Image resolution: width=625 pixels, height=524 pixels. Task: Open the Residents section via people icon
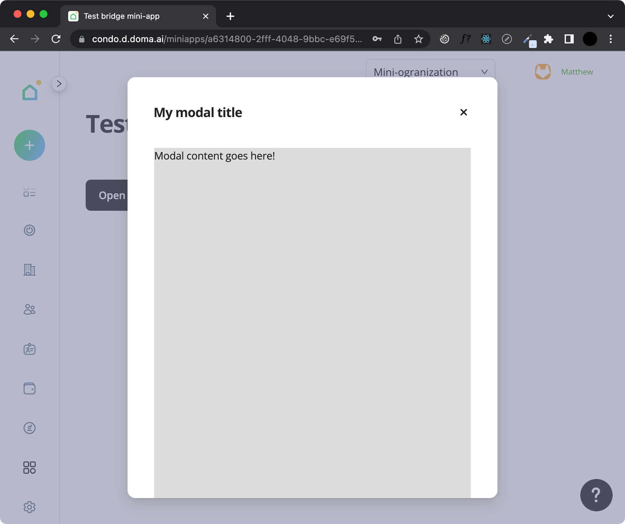point(30,309)
